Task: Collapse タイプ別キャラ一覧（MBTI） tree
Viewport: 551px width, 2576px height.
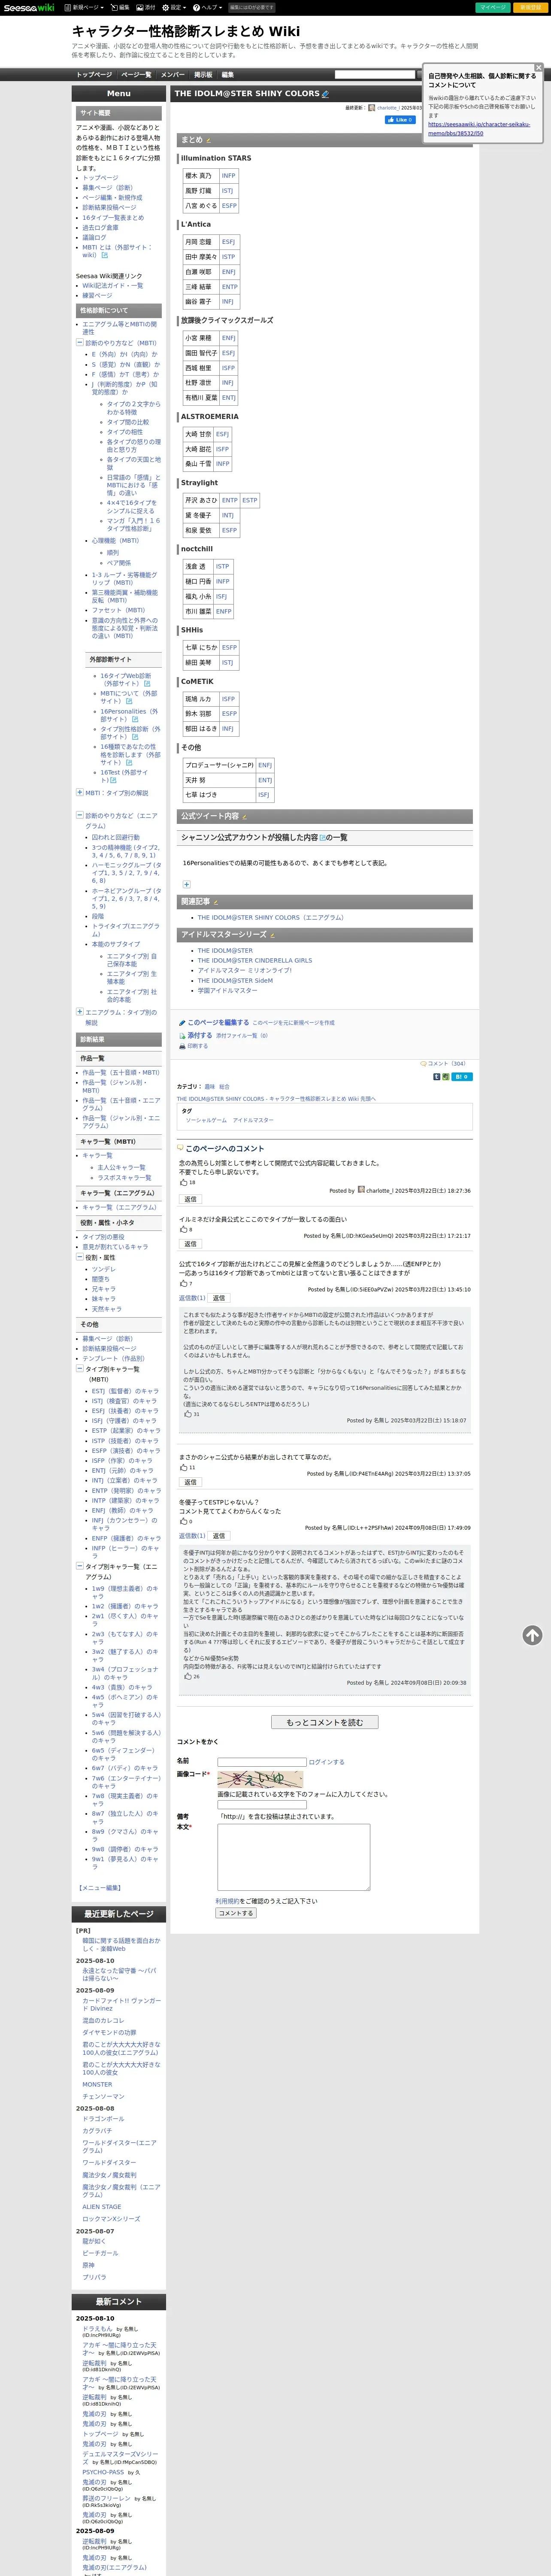Action: click(80, 1368)
